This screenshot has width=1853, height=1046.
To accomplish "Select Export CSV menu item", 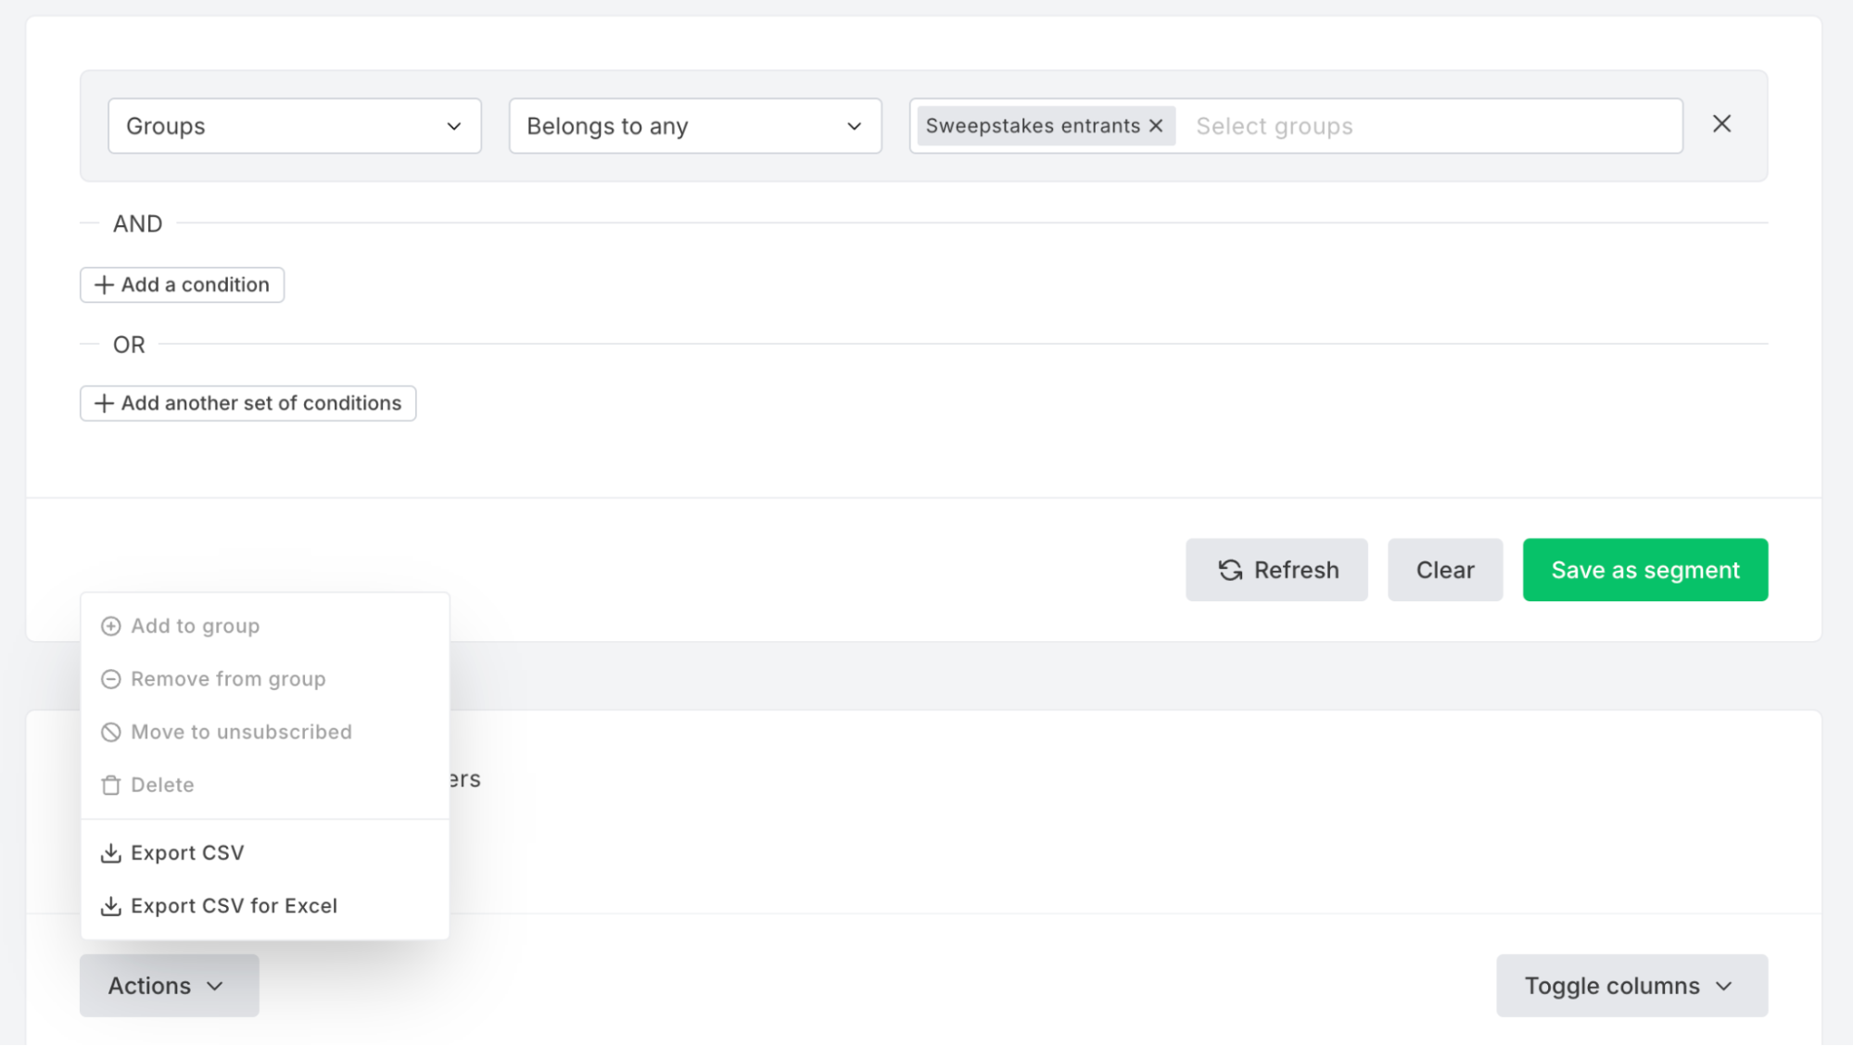I will pyautogui.click(x=187, y=851).
